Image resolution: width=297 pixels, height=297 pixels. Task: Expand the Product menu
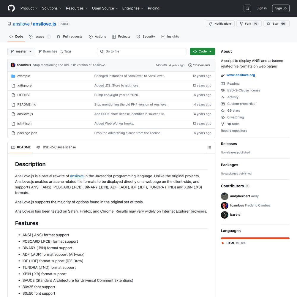coord(29,8)
